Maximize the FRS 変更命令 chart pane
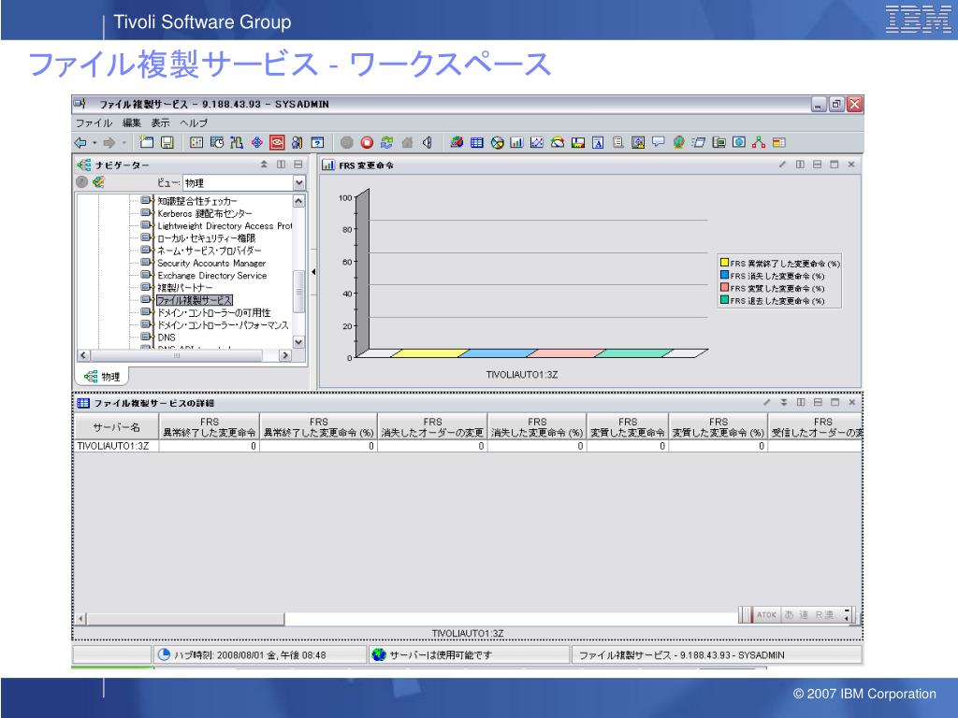Viewport: 958px width, 718px height. [834, 165]
